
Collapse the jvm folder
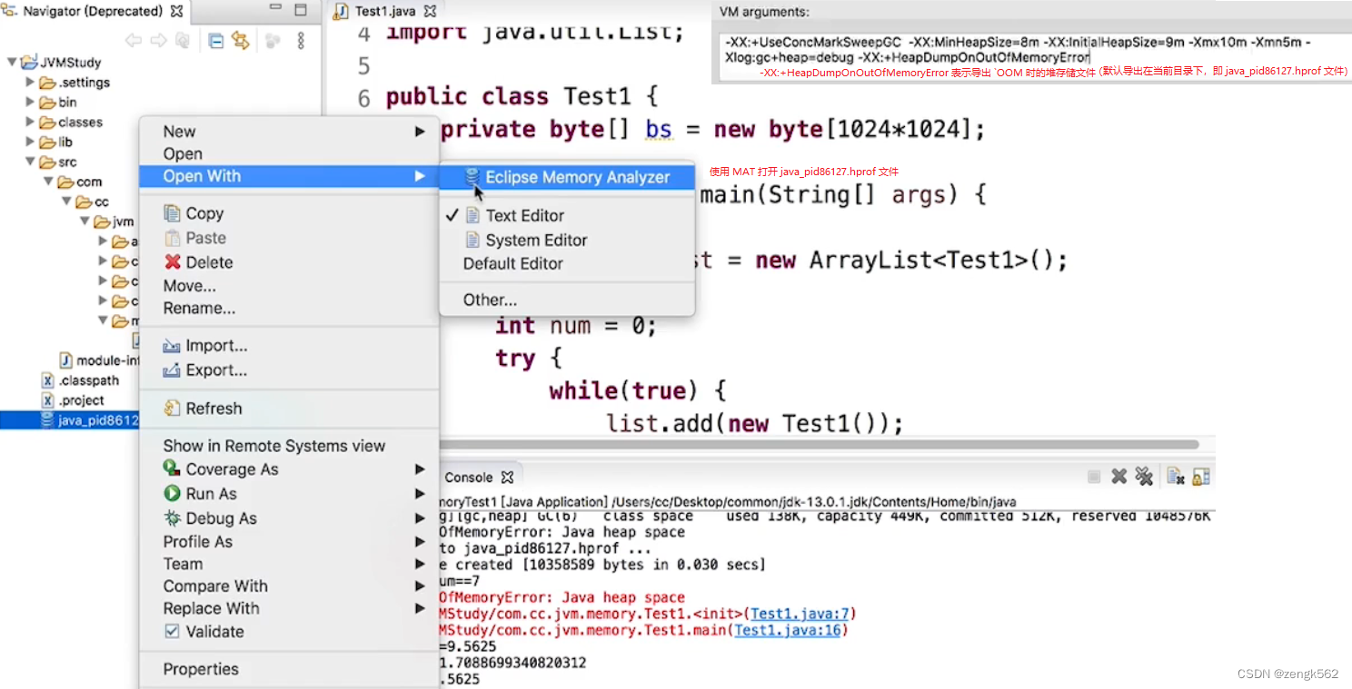click(84, 221)
